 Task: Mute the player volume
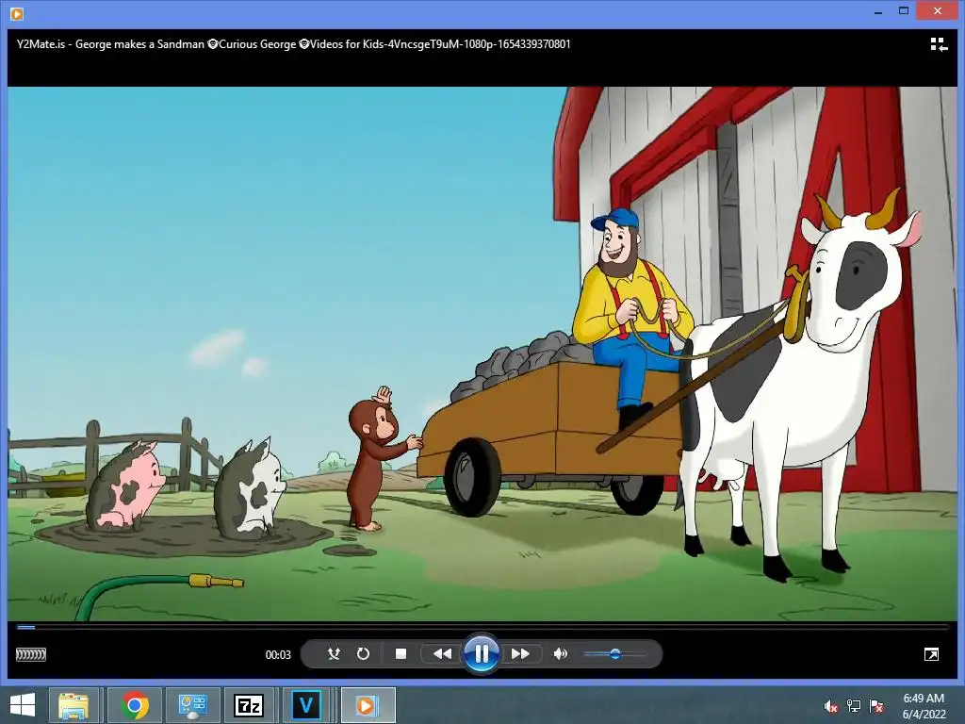coord(560,654)
